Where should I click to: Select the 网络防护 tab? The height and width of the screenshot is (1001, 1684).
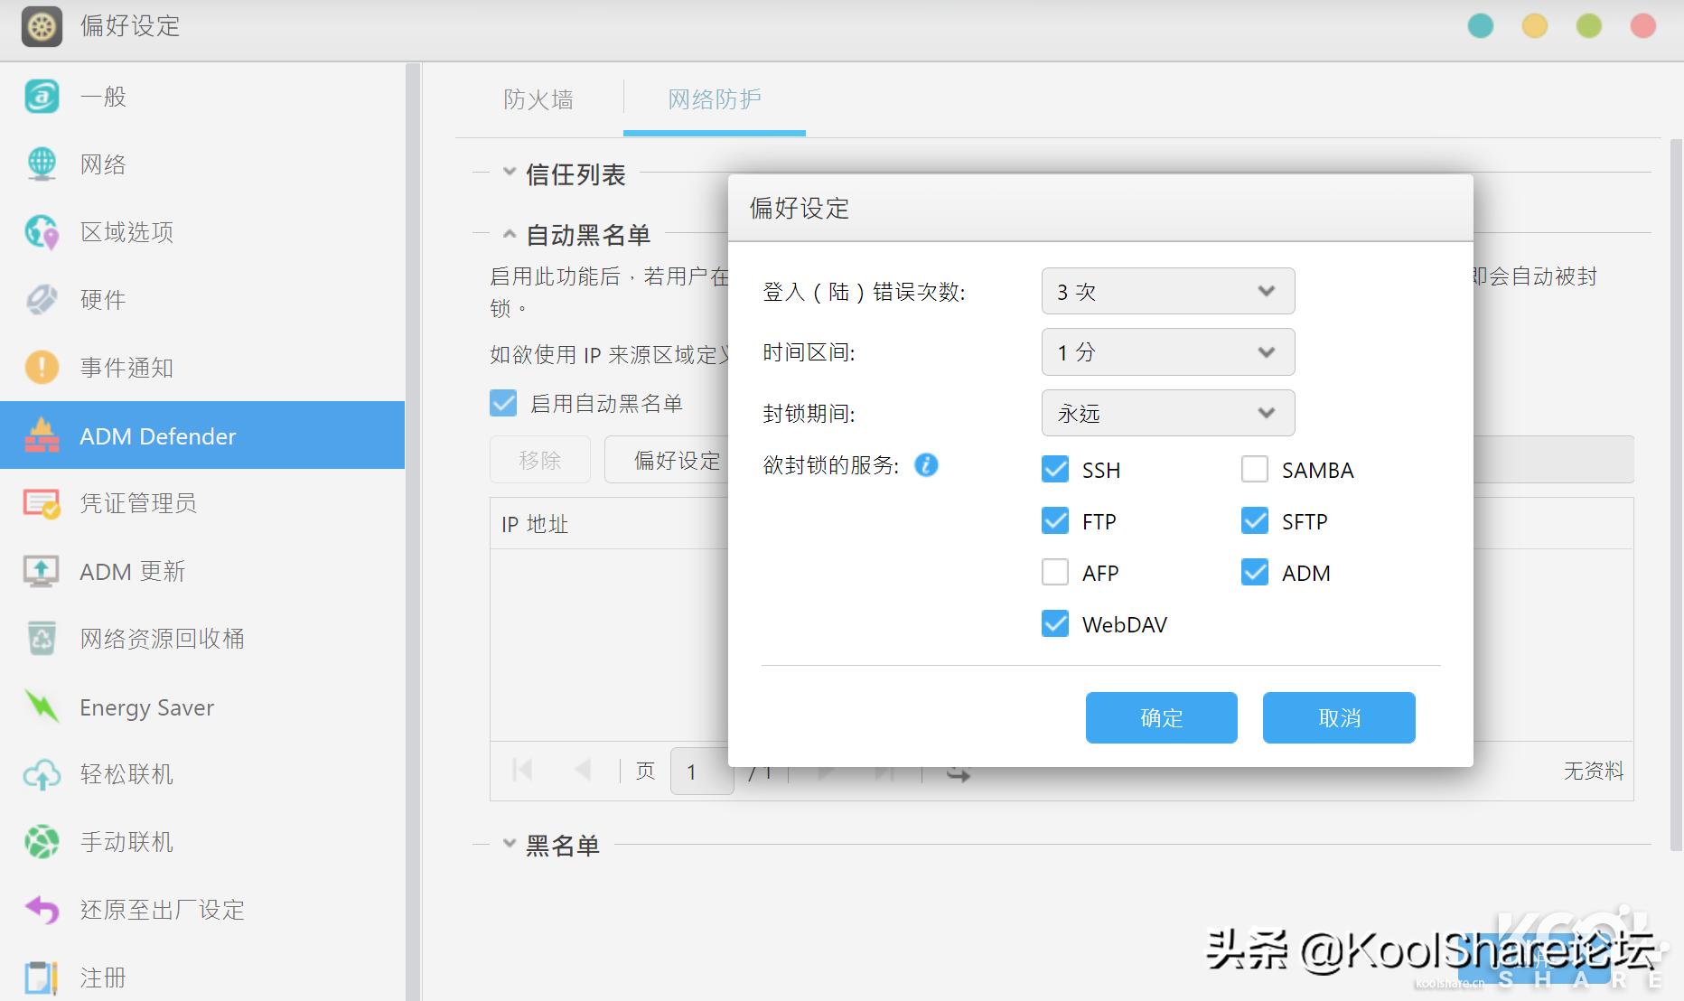point(713,99)
